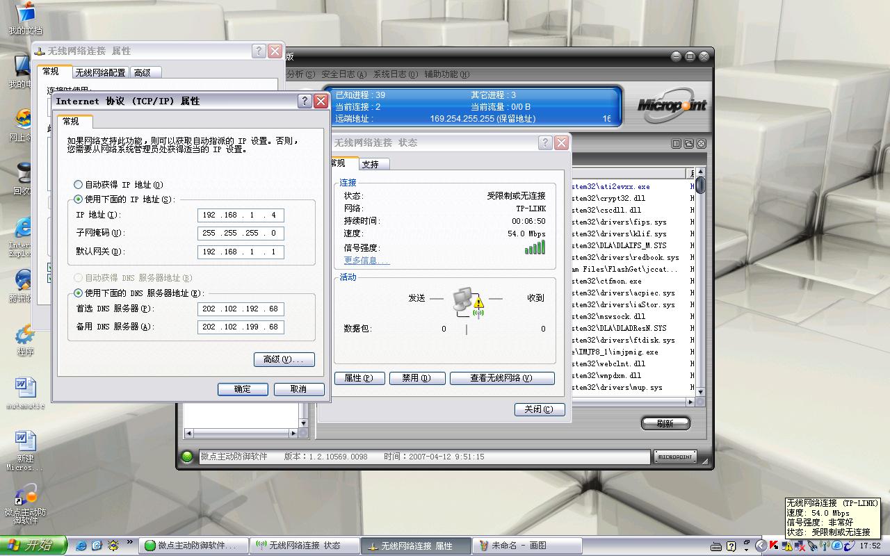Open the 新建 Microsoft Word document desktop icon

[x=25, y=450]
